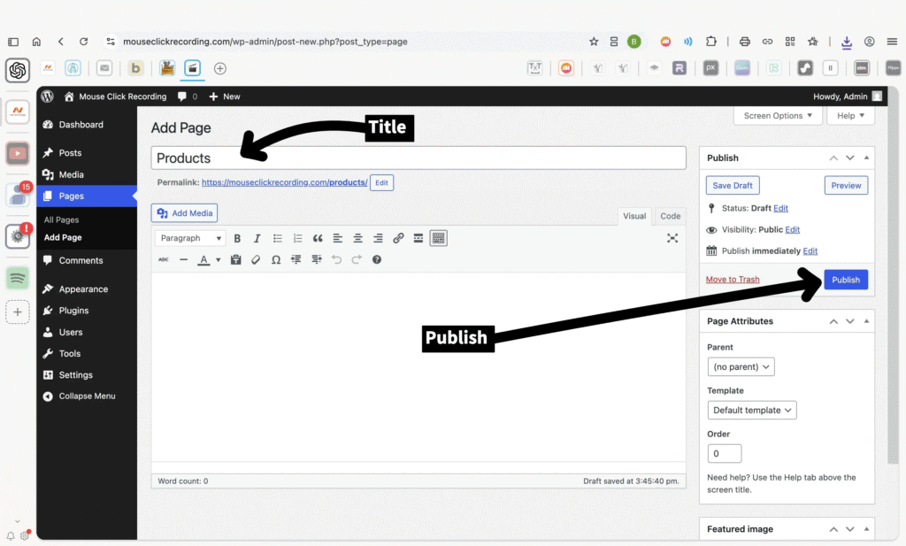Switch to the Code editor tab

[x=670, y=216]
